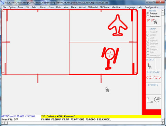Enable the Tangent snap checkbox

pyautogui.click(x=148, y=50)
